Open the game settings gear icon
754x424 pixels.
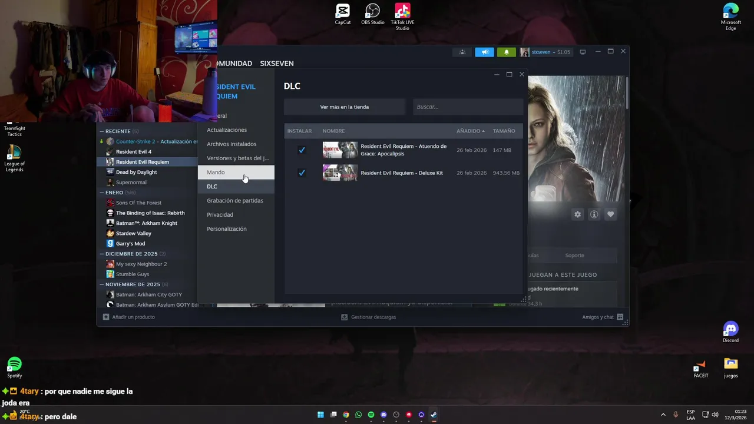[577, 214]
